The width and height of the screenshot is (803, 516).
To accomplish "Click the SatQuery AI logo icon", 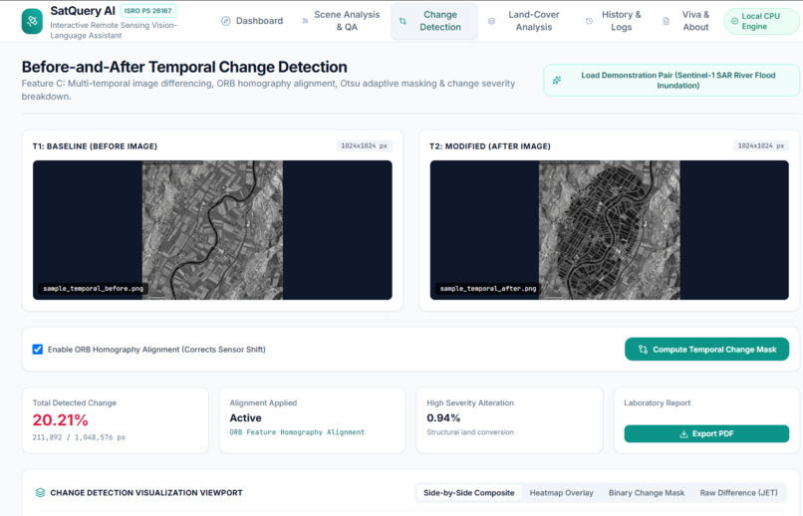I will tap(32, 21).
